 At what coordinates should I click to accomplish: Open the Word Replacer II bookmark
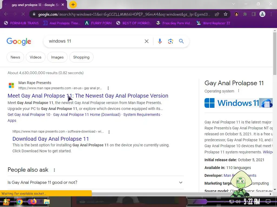click(x=213, y=23)
